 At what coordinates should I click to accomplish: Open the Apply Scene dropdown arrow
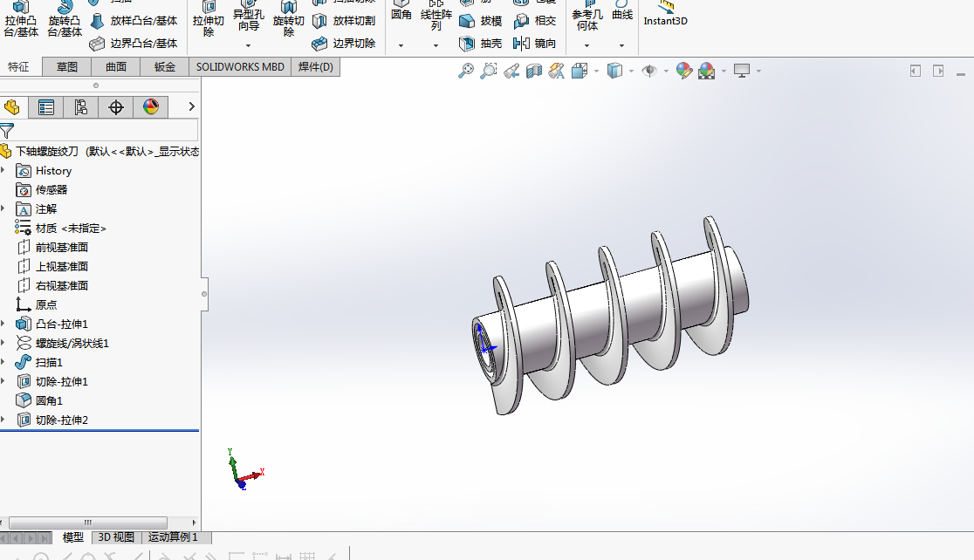click(724, 72)
